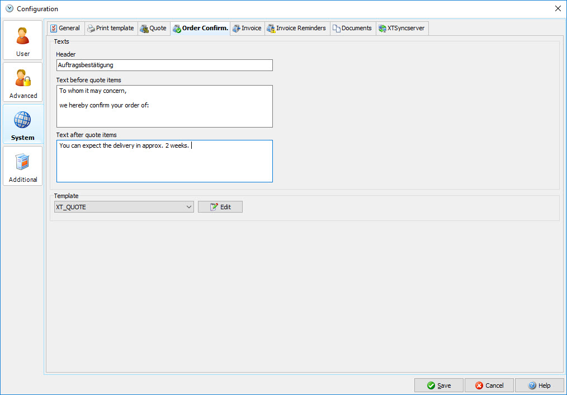Click the Edit template button
The width and height of the screenshot is (567, 395).
[x=220, y=207]
